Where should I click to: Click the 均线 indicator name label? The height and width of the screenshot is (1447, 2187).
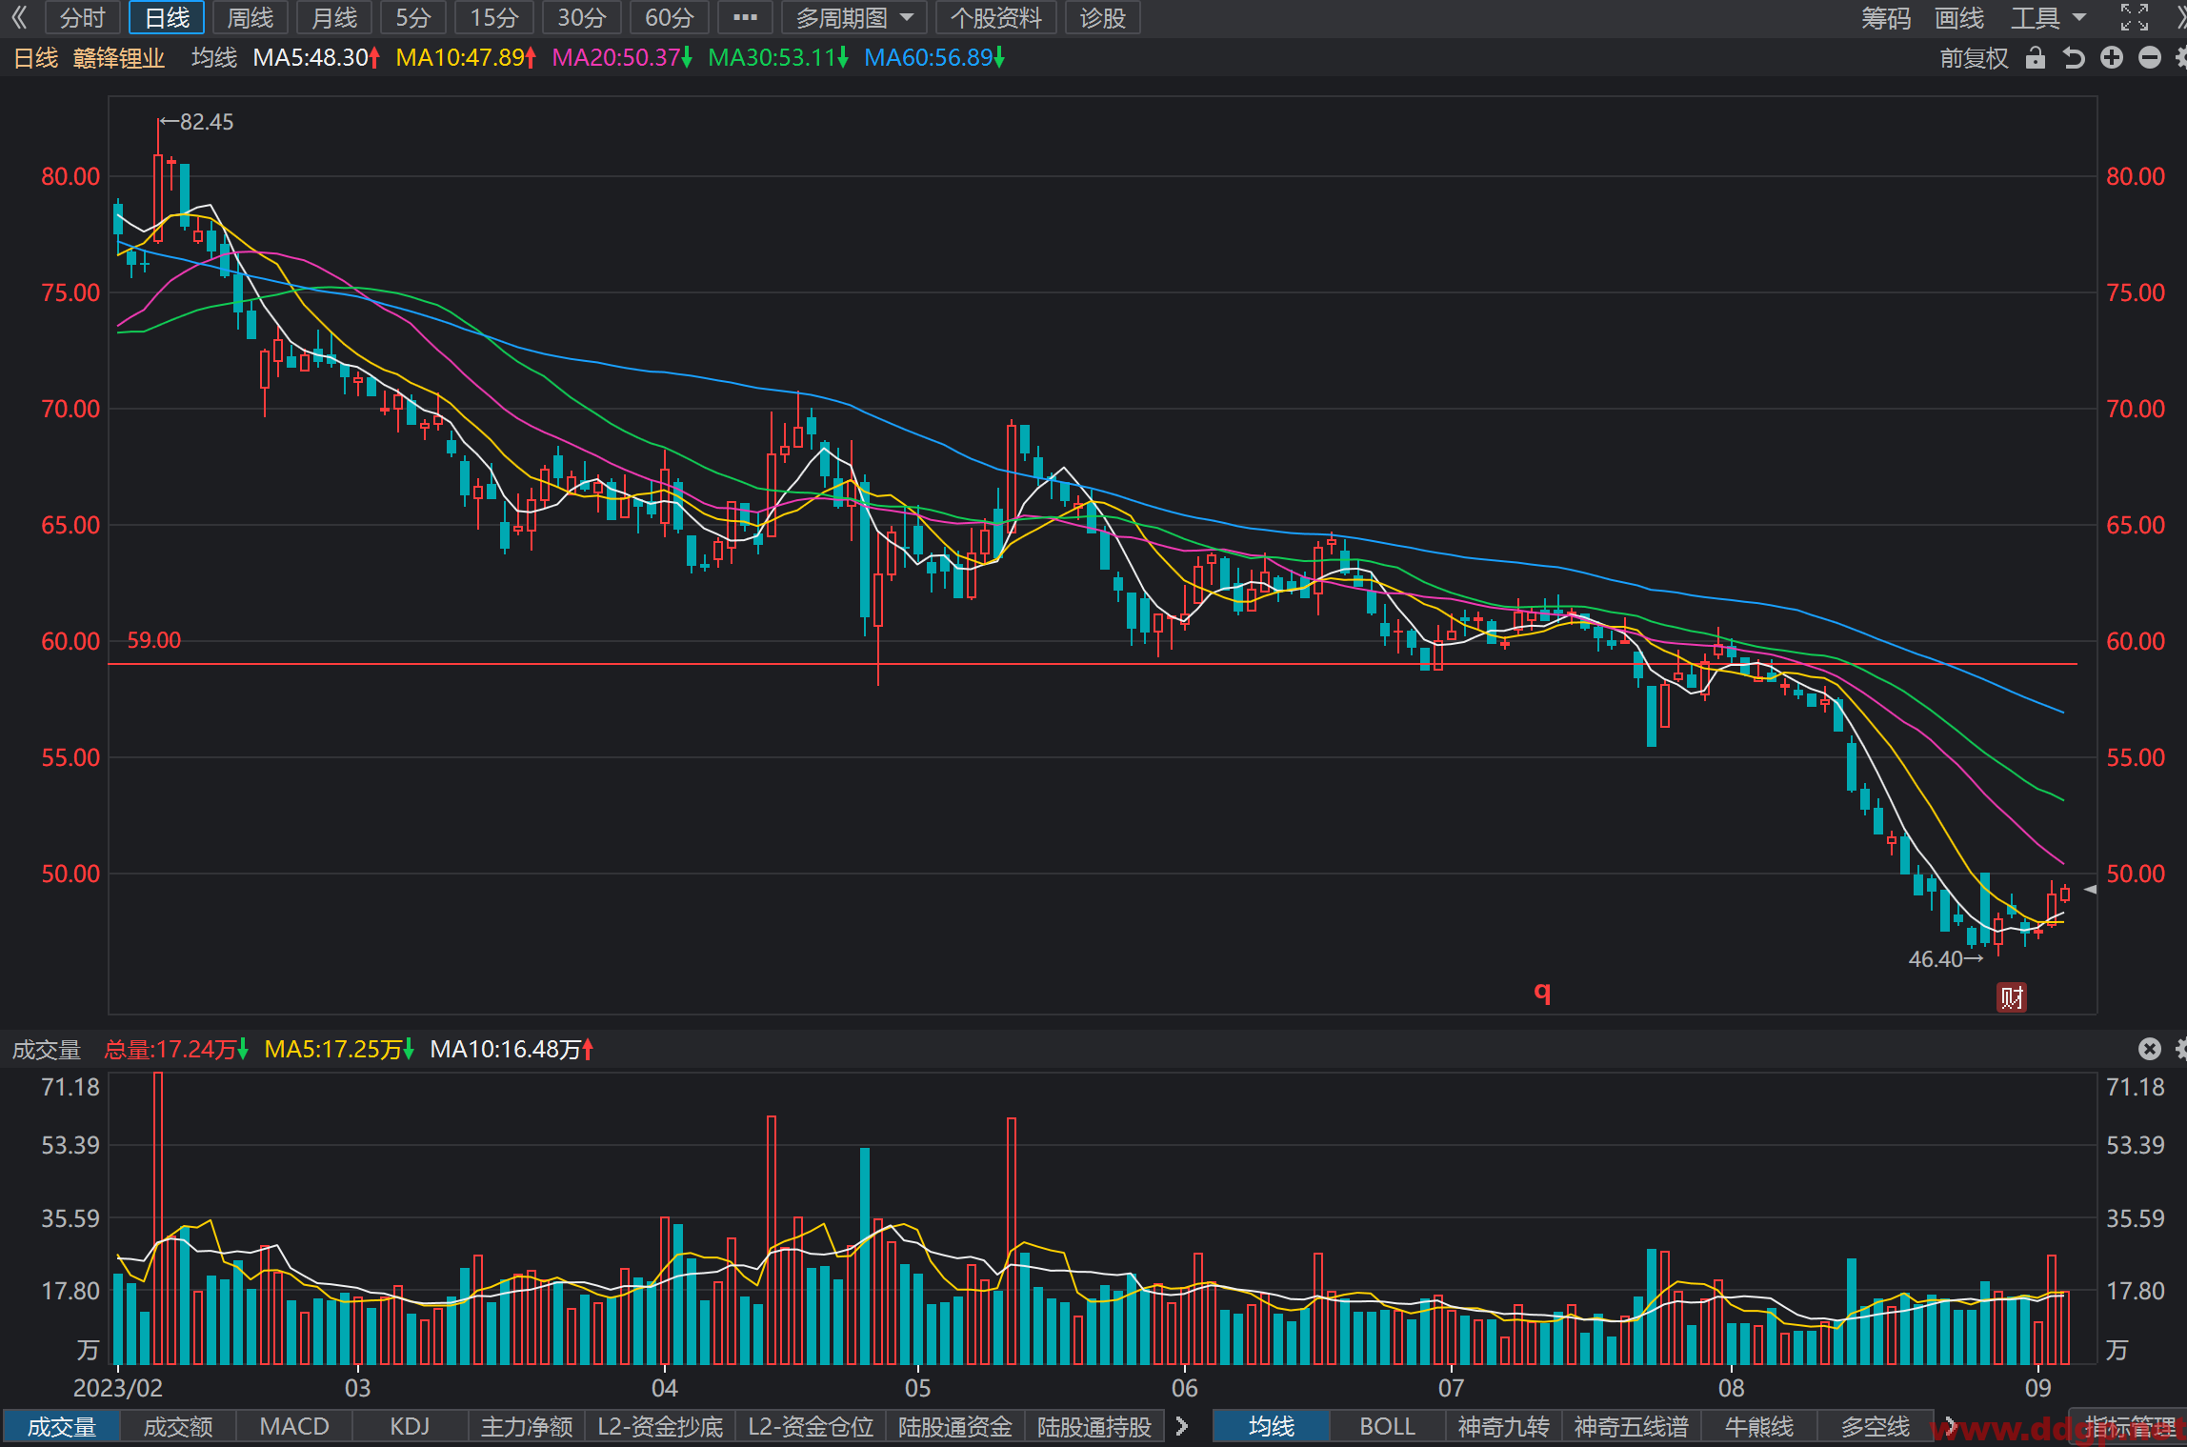214,58
